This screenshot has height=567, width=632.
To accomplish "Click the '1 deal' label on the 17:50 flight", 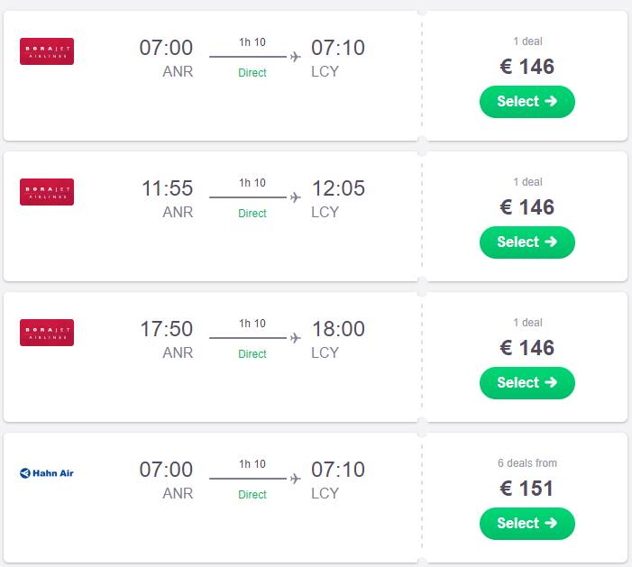I will 527,323.
